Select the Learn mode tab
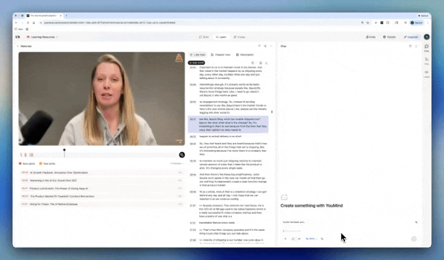 221,37
